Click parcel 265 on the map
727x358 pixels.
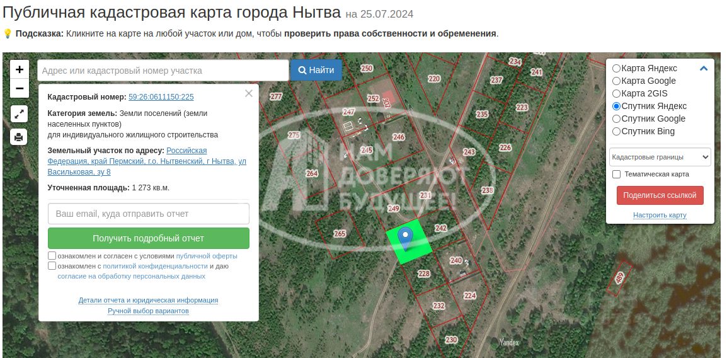pos(340,234)
